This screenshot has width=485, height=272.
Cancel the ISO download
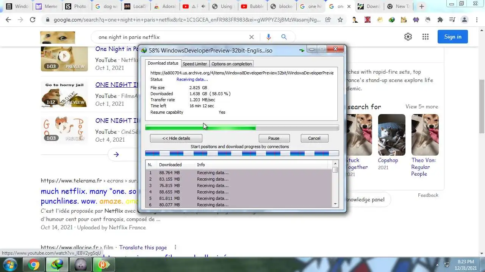click(x=314, y=138)
